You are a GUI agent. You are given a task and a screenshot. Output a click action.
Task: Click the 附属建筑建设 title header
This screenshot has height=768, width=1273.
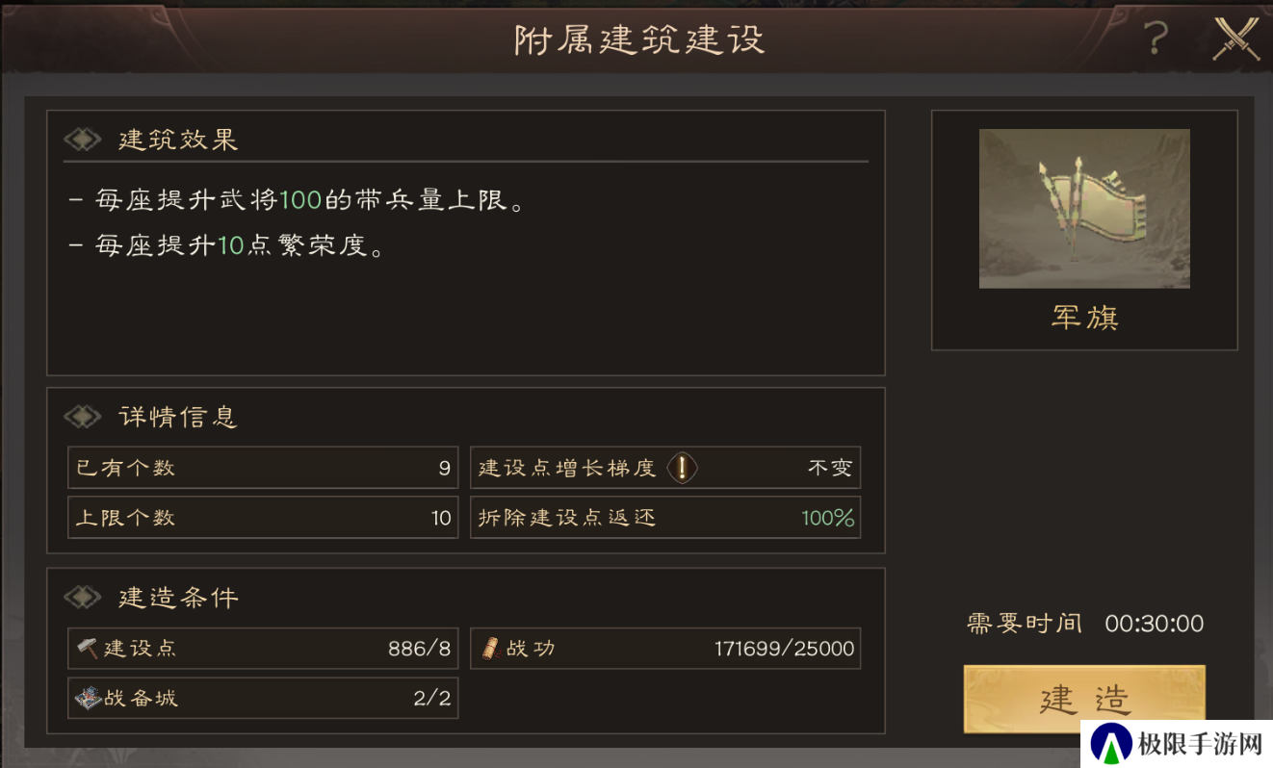(x=639, y=40)
